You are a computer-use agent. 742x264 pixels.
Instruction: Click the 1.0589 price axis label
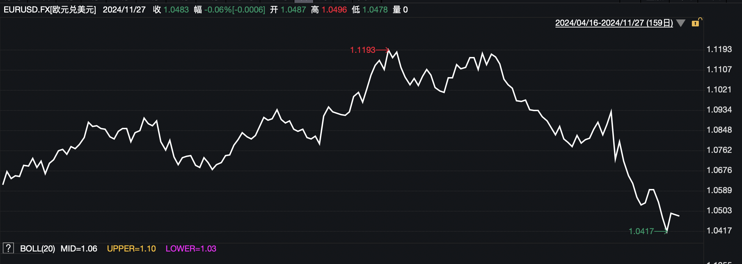tap(719, 190)
